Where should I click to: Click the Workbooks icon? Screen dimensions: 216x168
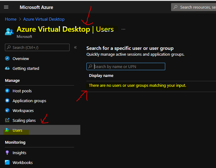coord(7,162)
